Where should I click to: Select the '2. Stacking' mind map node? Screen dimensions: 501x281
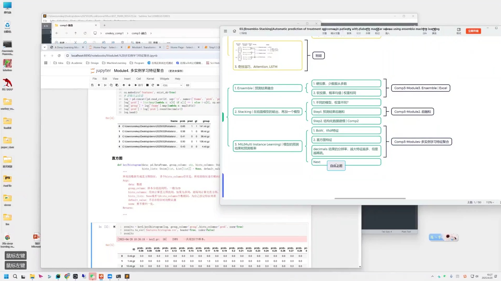267,112
